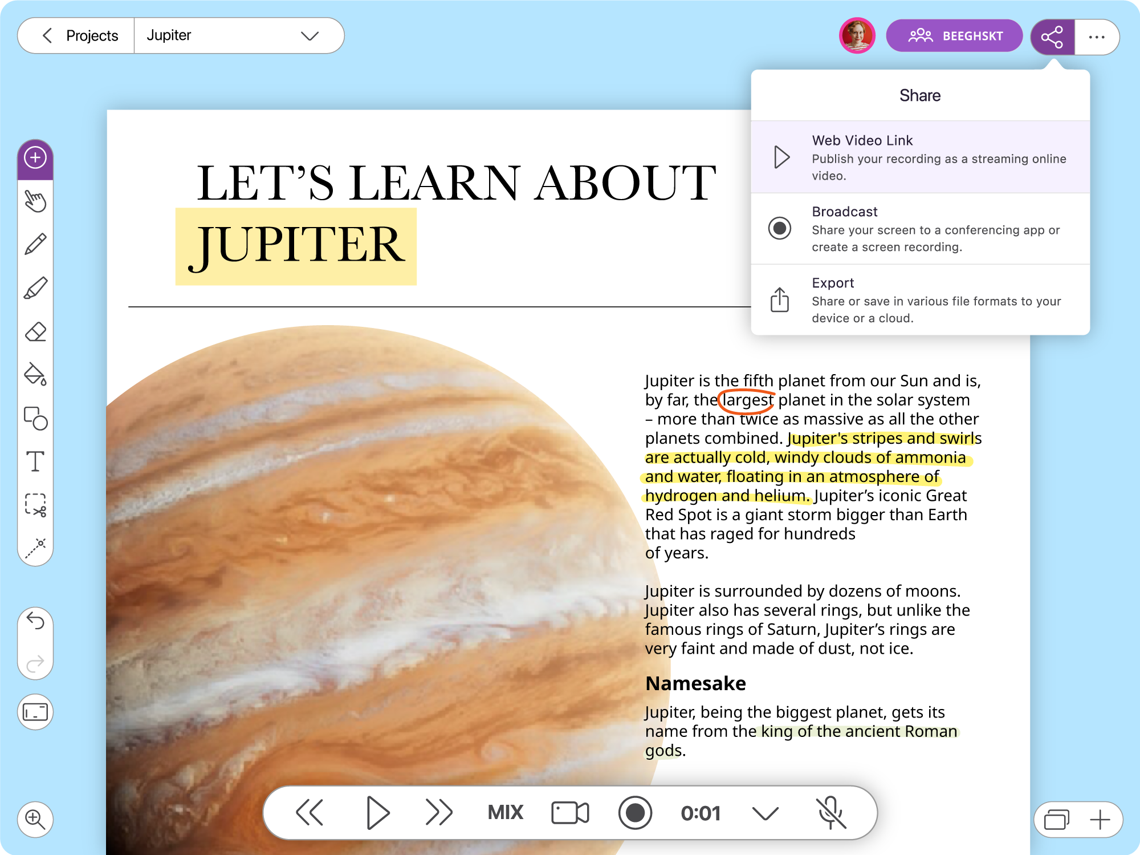
Task: Expand the recording timeline chevron
Action: click(x=765, y=813)
